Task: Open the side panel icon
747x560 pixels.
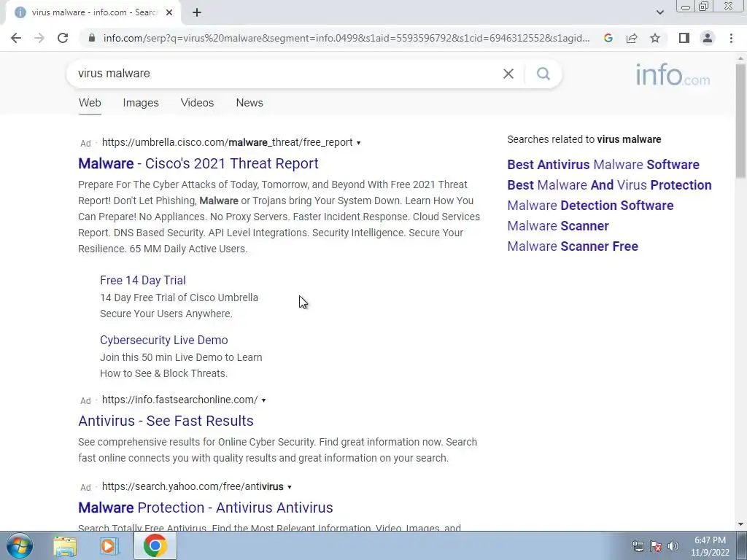Action: tap(684, 38)
